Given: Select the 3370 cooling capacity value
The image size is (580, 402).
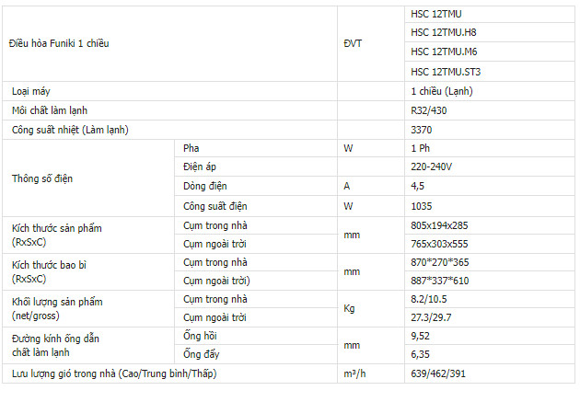Looking at the screenshot, I should coord(422,130).
